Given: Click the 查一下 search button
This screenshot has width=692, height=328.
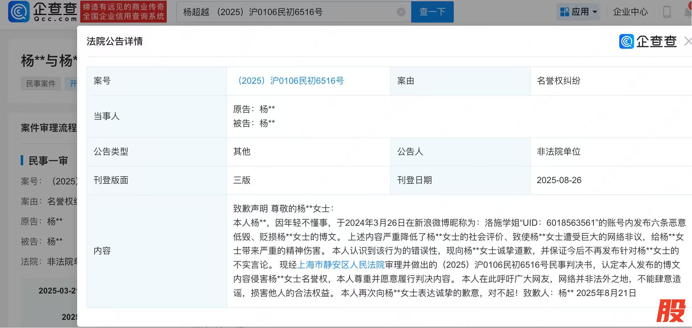Looking at the screenshot, I should click(x=432, y=12).
